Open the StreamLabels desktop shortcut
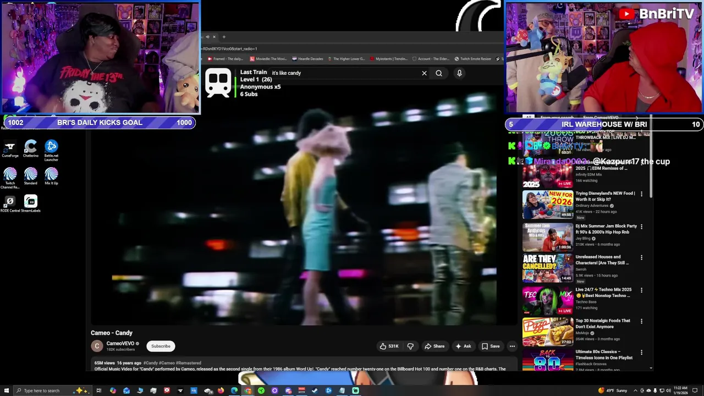 coord(31,205)
